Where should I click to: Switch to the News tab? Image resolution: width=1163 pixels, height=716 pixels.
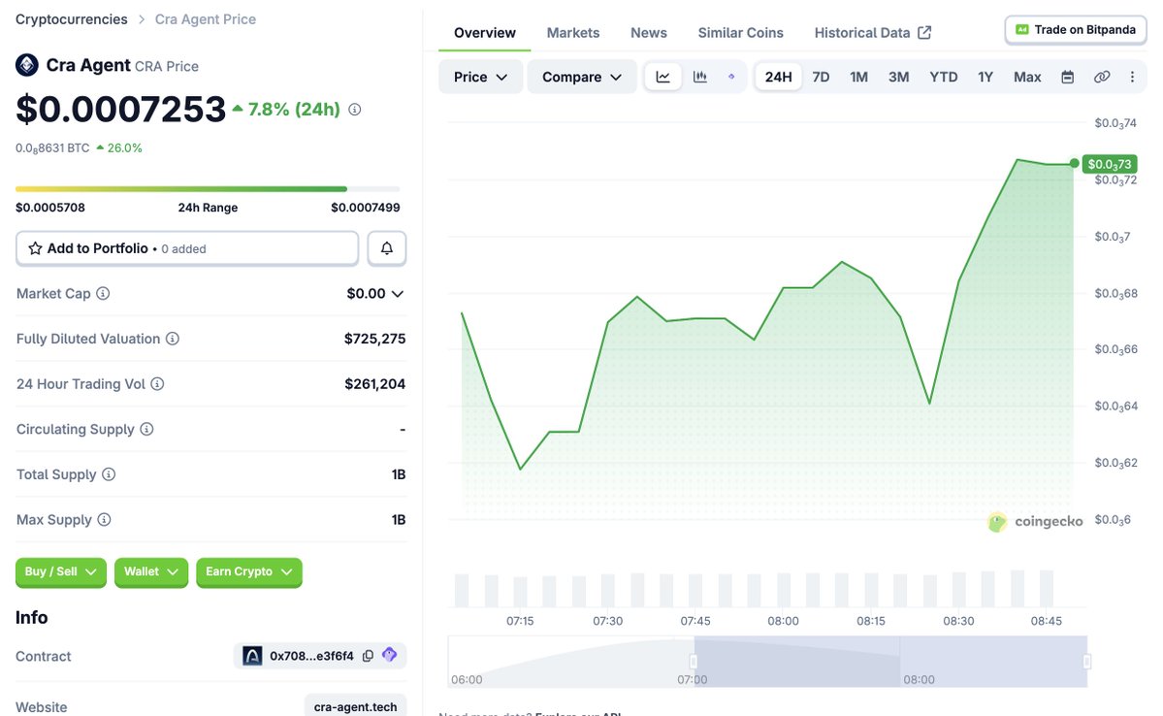648,33
